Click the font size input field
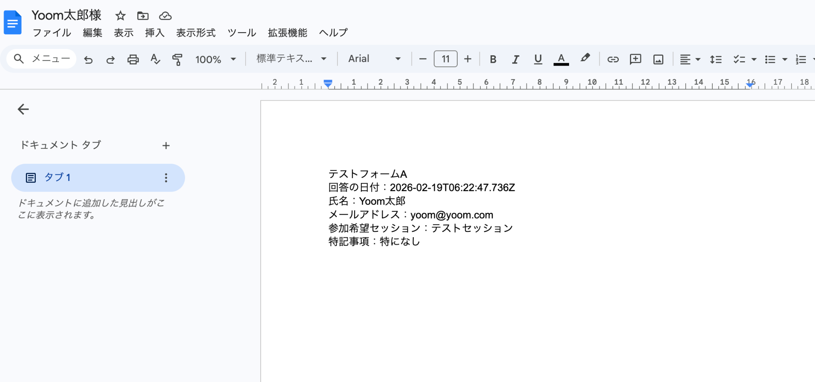 tap(445, 59)
